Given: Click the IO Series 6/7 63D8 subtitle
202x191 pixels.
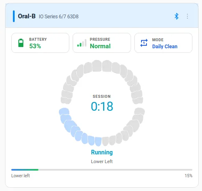Looking at the screenshot, I should [58, 17].
